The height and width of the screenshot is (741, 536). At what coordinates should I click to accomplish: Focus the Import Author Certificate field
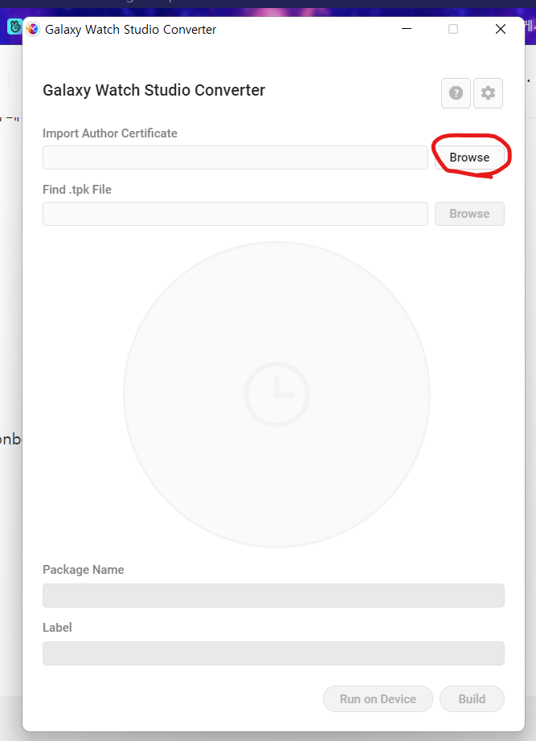click(x=235, y=158)
